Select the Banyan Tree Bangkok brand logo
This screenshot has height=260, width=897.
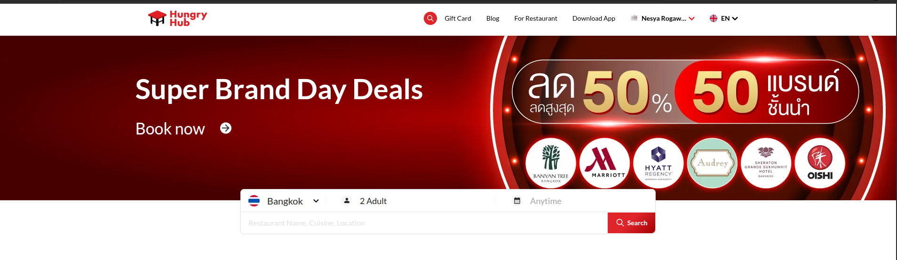point(551,163)
